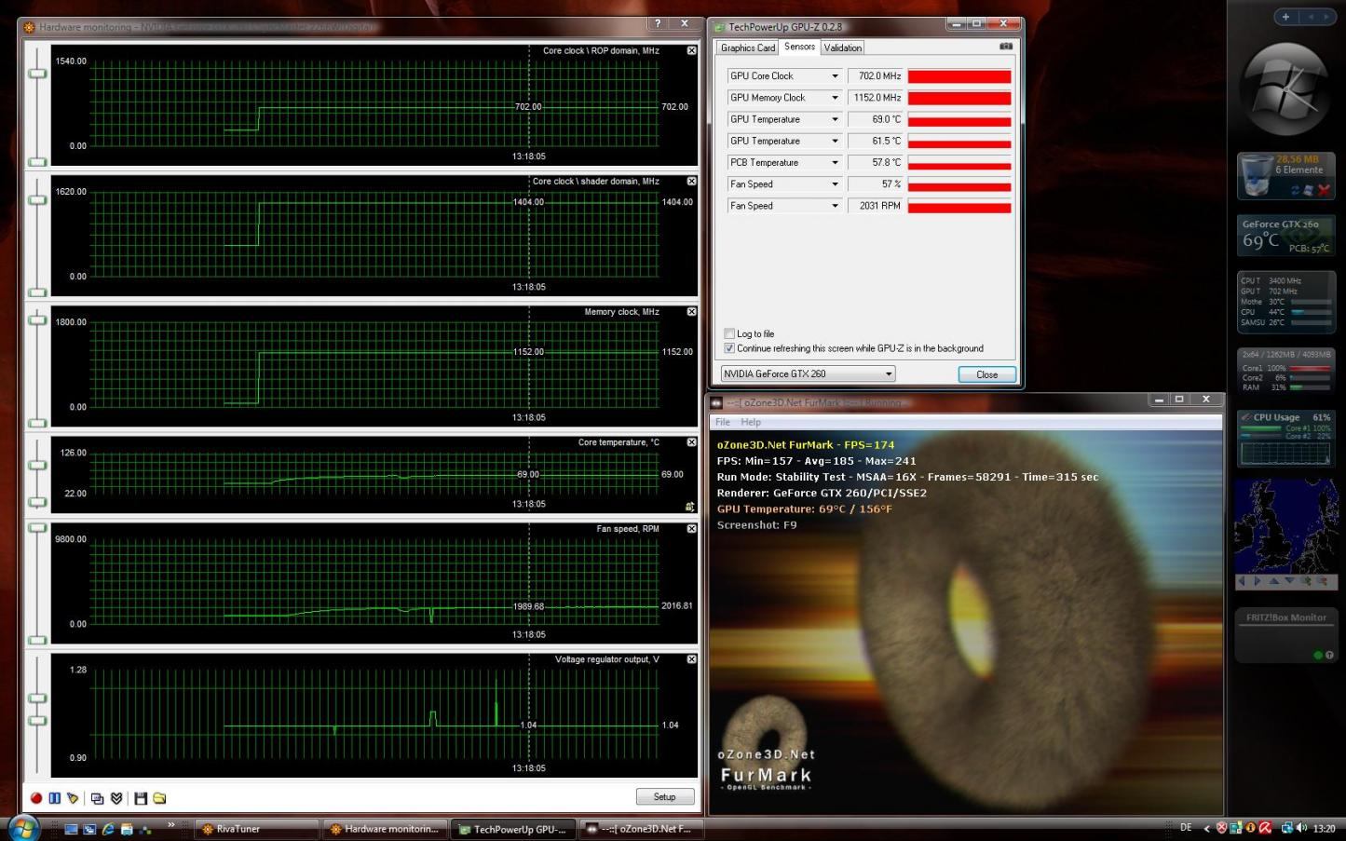Click the sidebar add gadget plus button

coord(1285,17)
